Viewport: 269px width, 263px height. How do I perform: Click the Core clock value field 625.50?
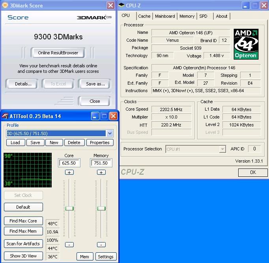click(69, 163)
